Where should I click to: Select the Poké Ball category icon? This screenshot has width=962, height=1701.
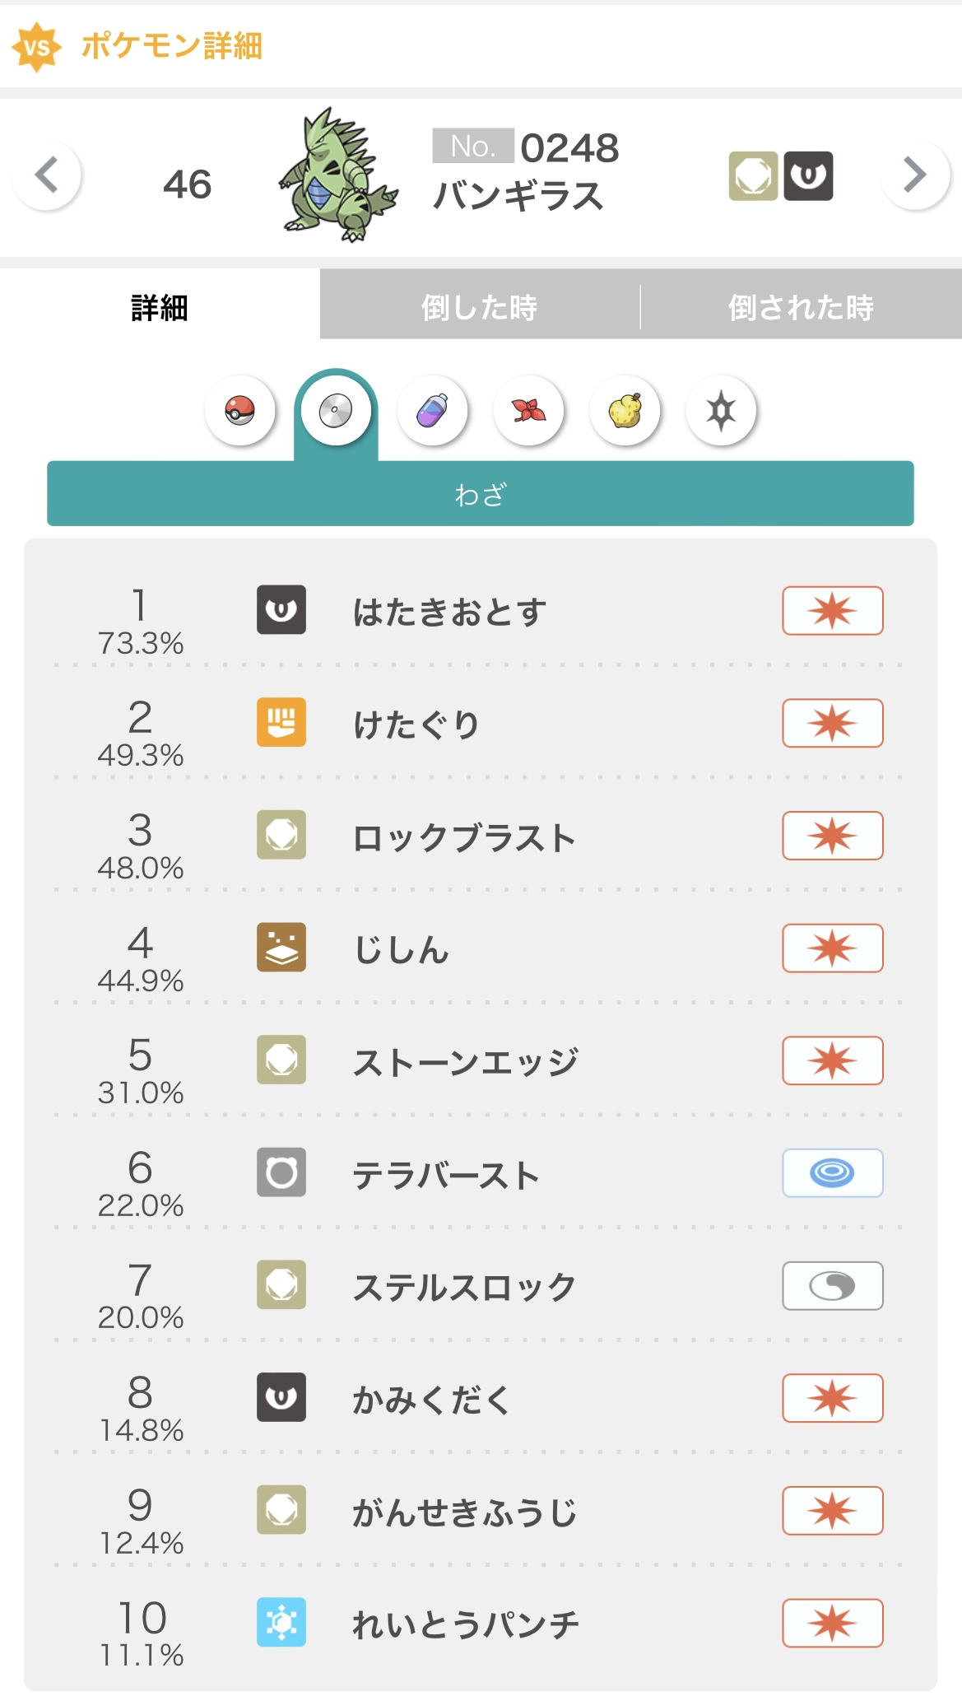click(239, 410)
